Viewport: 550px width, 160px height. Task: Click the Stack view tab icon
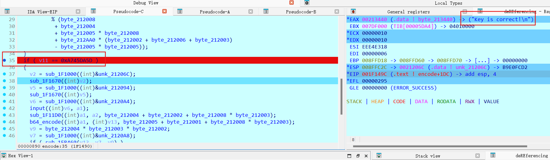[379, 156]
